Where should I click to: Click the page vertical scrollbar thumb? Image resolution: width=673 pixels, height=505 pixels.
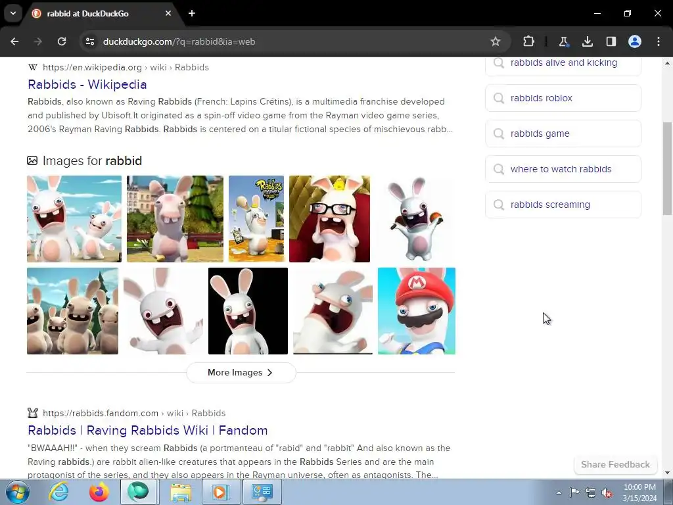[667, 168]
